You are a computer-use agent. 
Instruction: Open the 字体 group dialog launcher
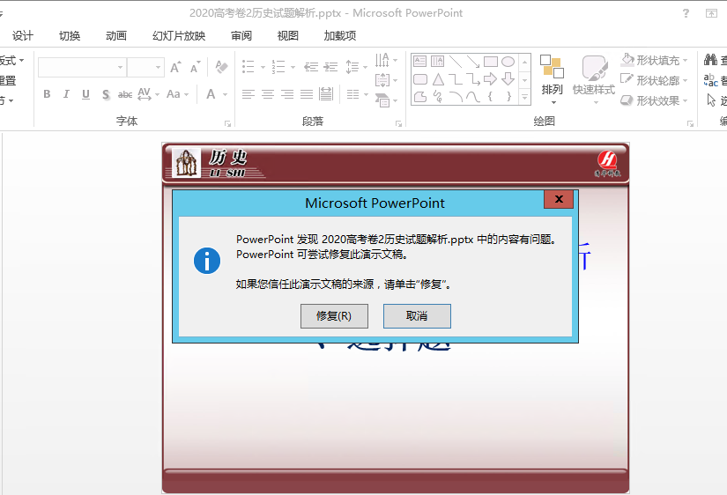click(x=227, y=123)
